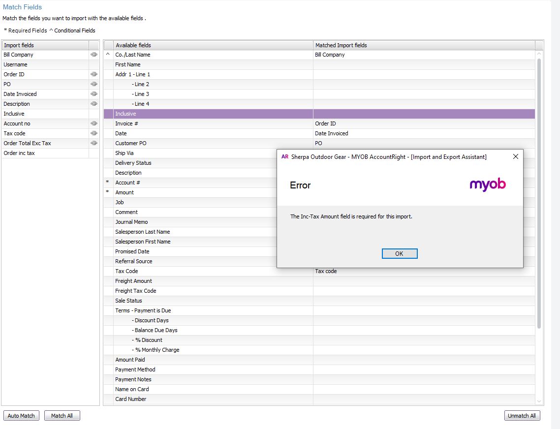Viewport: 560px width, 429px height.
Task: Select the Tax Code available field
Action: click(213, 271)
